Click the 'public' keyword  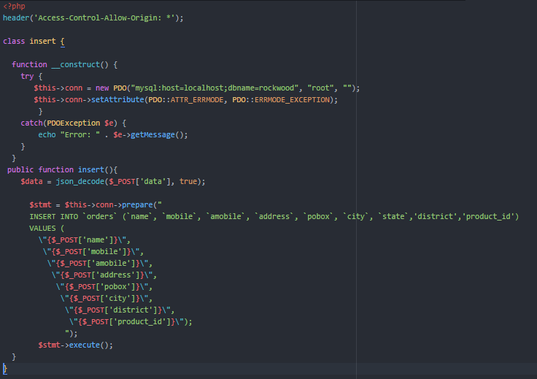(x=20, y=169)
